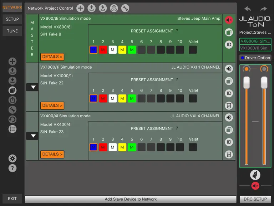Screen dimensions: 274x206
Task: Open the SETUP tab
Action: pos(12,19)
